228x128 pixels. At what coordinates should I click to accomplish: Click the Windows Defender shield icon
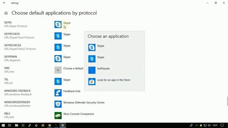tap(58, 104)
